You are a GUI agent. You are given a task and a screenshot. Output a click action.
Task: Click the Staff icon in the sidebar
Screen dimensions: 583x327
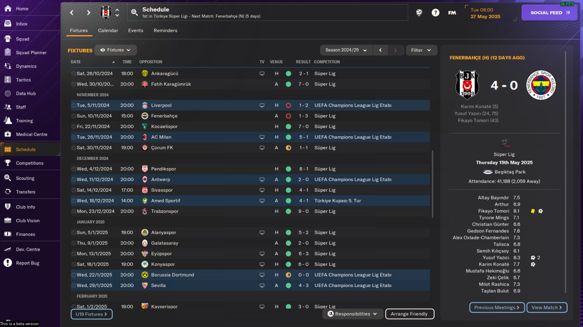pyautogui.click(x=8, y=107)
